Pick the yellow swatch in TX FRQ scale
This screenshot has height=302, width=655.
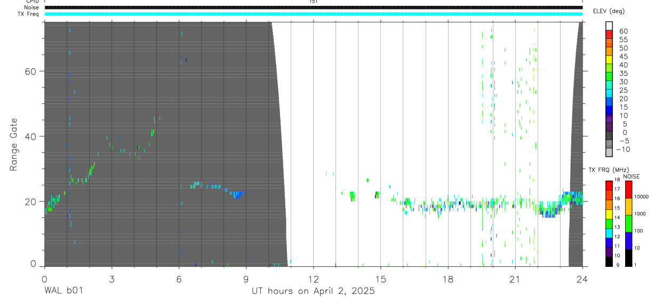(x=609, y=214)
